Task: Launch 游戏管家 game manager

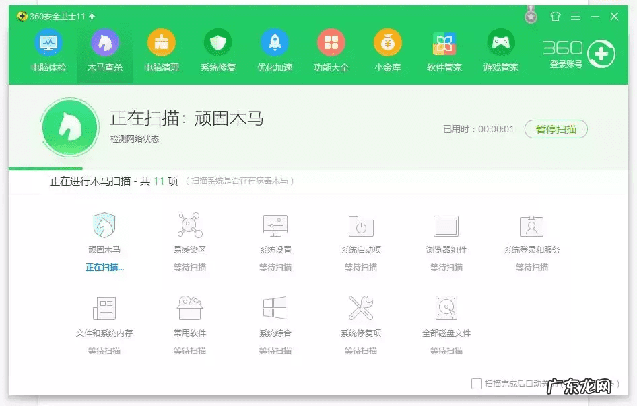Action: (x=500, y=50)
